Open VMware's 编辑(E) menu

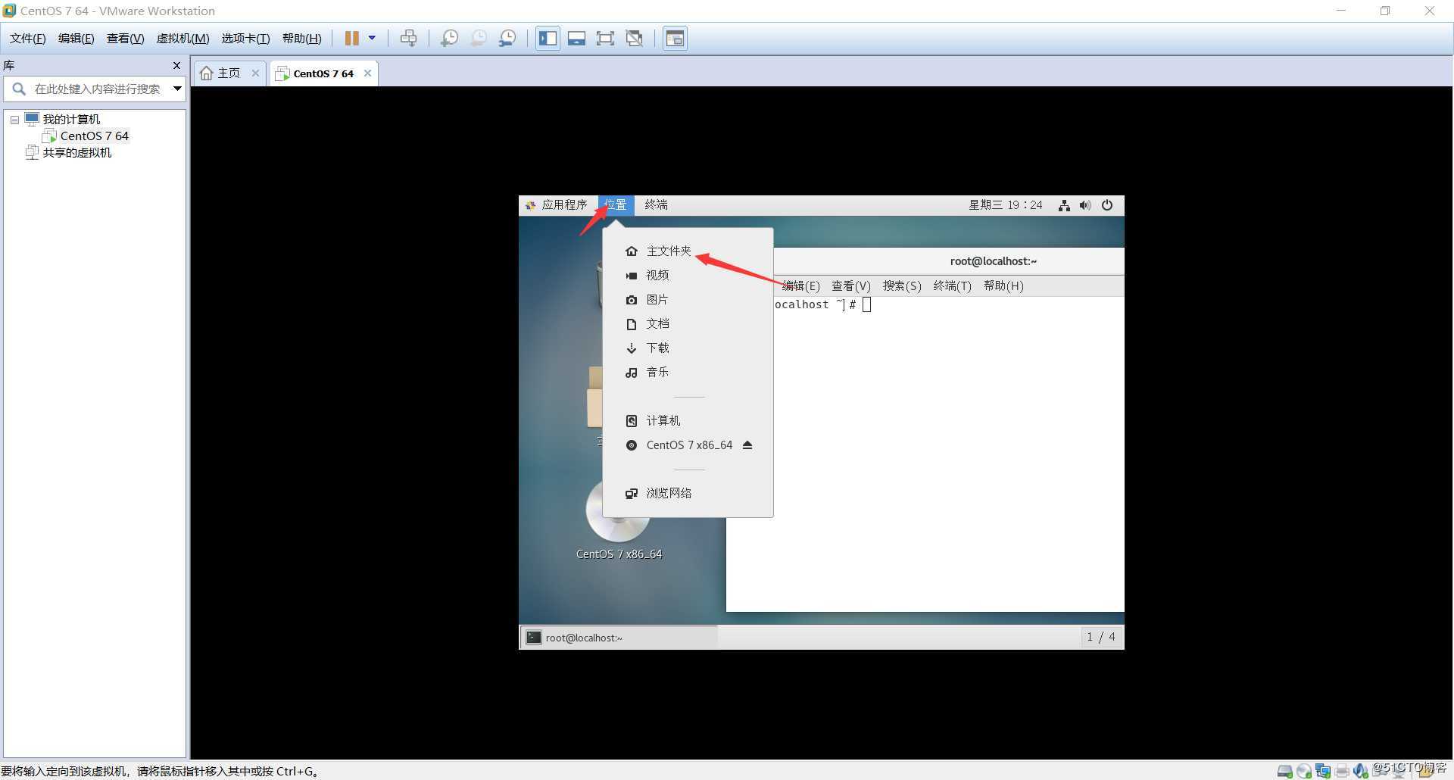tap(76, 39)
